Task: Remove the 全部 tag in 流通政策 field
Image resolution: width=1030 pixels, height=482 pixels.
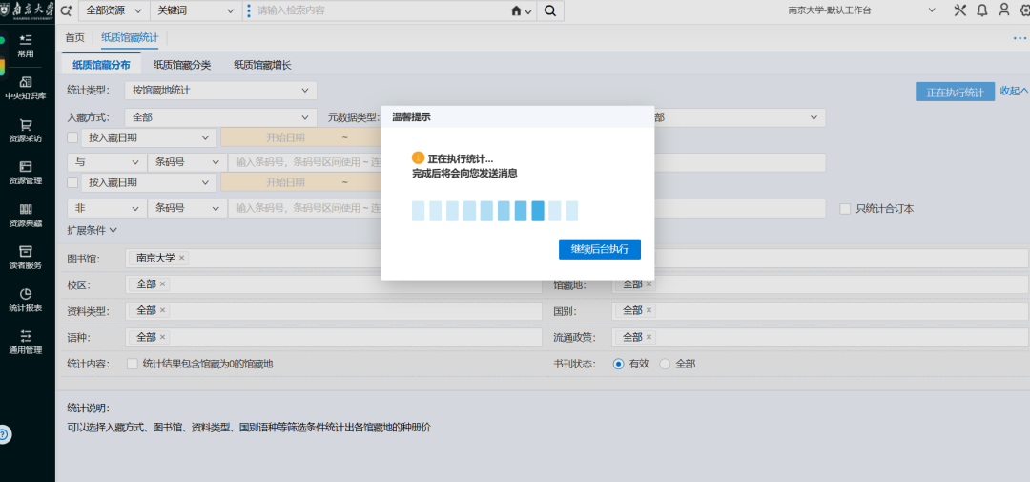Action: pos(649,337)
